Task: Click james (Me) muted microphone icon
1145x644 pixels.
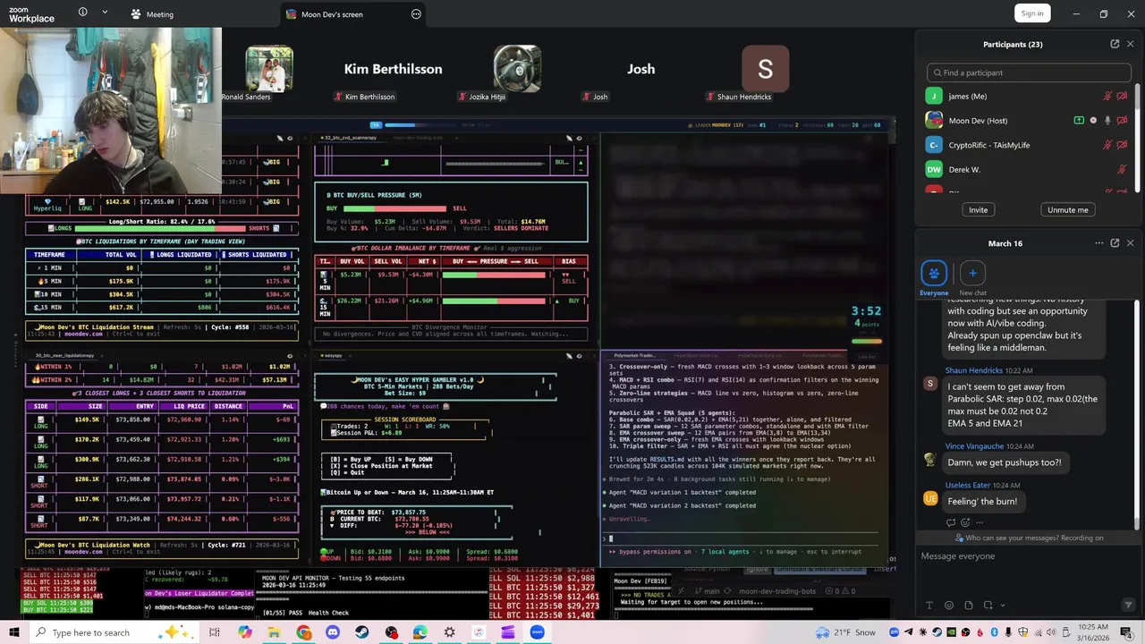Action: 1107,96
